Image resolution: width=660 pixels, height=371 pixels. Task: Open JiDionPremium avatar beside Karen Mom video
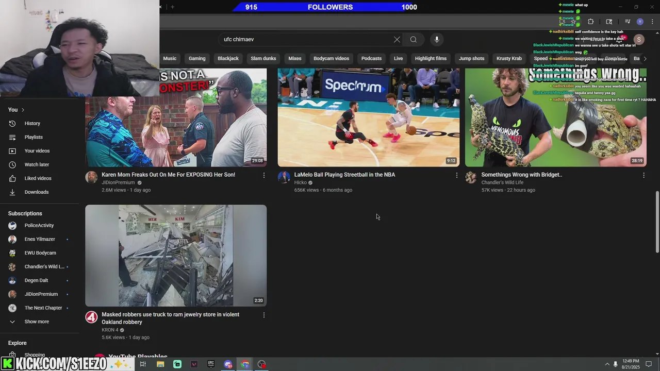coord(91,177)
